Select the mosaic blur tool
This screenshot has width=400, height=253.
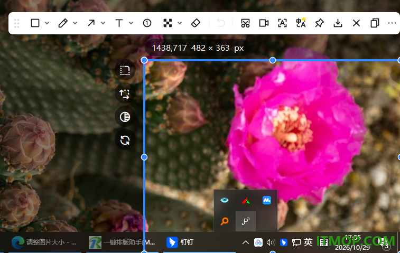coord(168,23)
